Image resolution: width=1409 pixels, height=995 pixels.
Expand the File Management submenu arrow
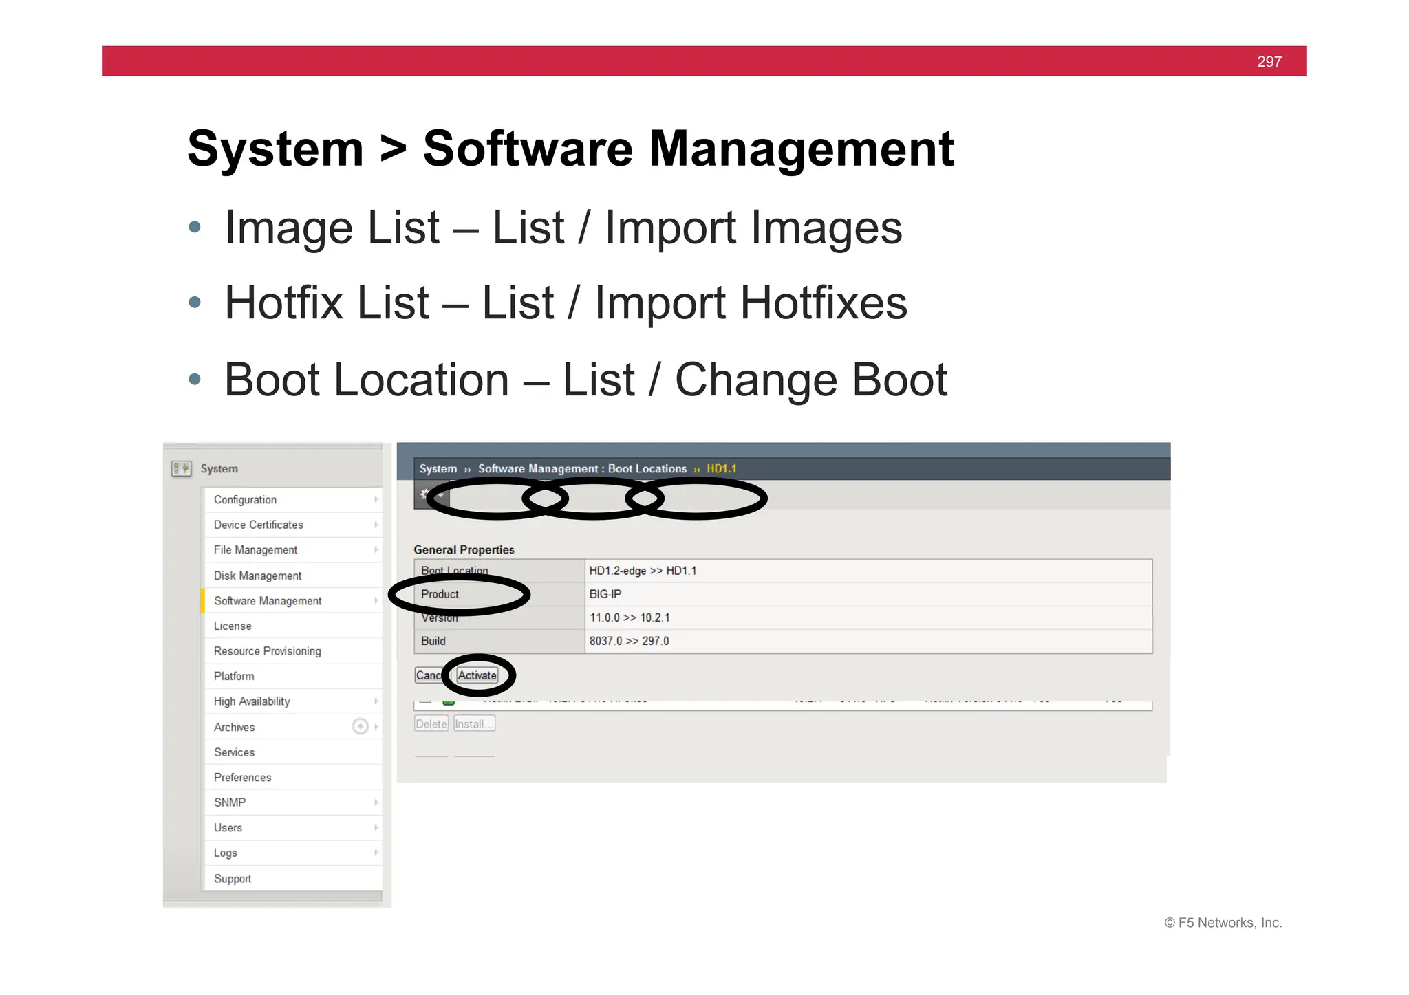(x=376, y=550)
